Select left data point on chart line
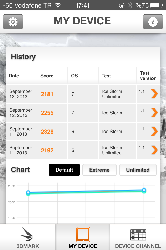 (28, 193)
